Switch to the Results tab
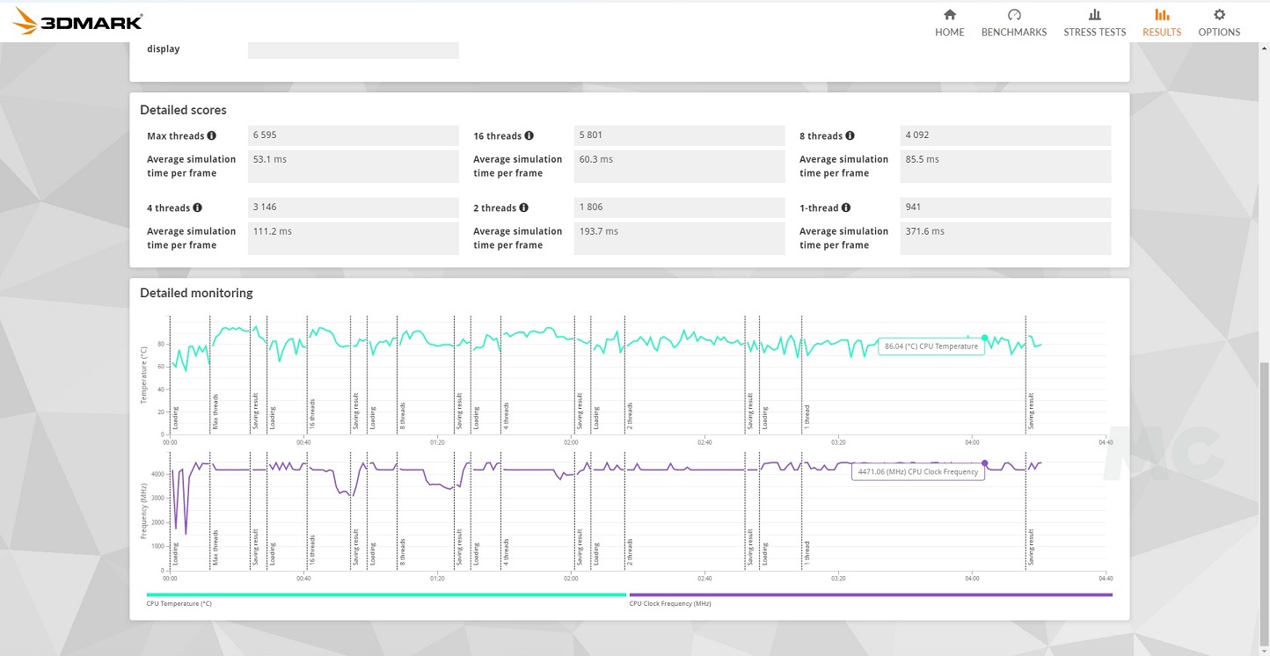 pos(1161,23)
